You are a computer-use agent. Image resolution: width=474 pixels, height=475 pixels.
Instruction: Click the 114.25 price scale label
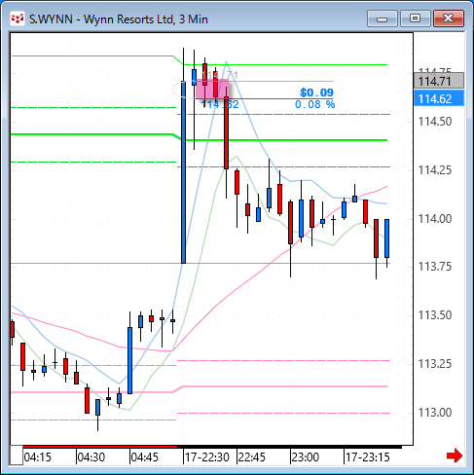435,170
